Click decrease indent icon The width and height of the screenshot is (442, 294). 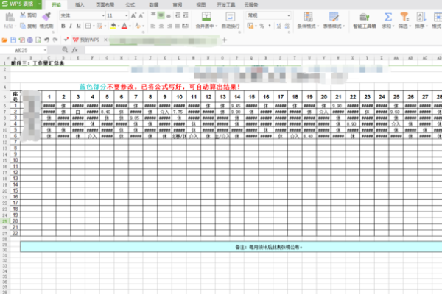coord(178,15)
